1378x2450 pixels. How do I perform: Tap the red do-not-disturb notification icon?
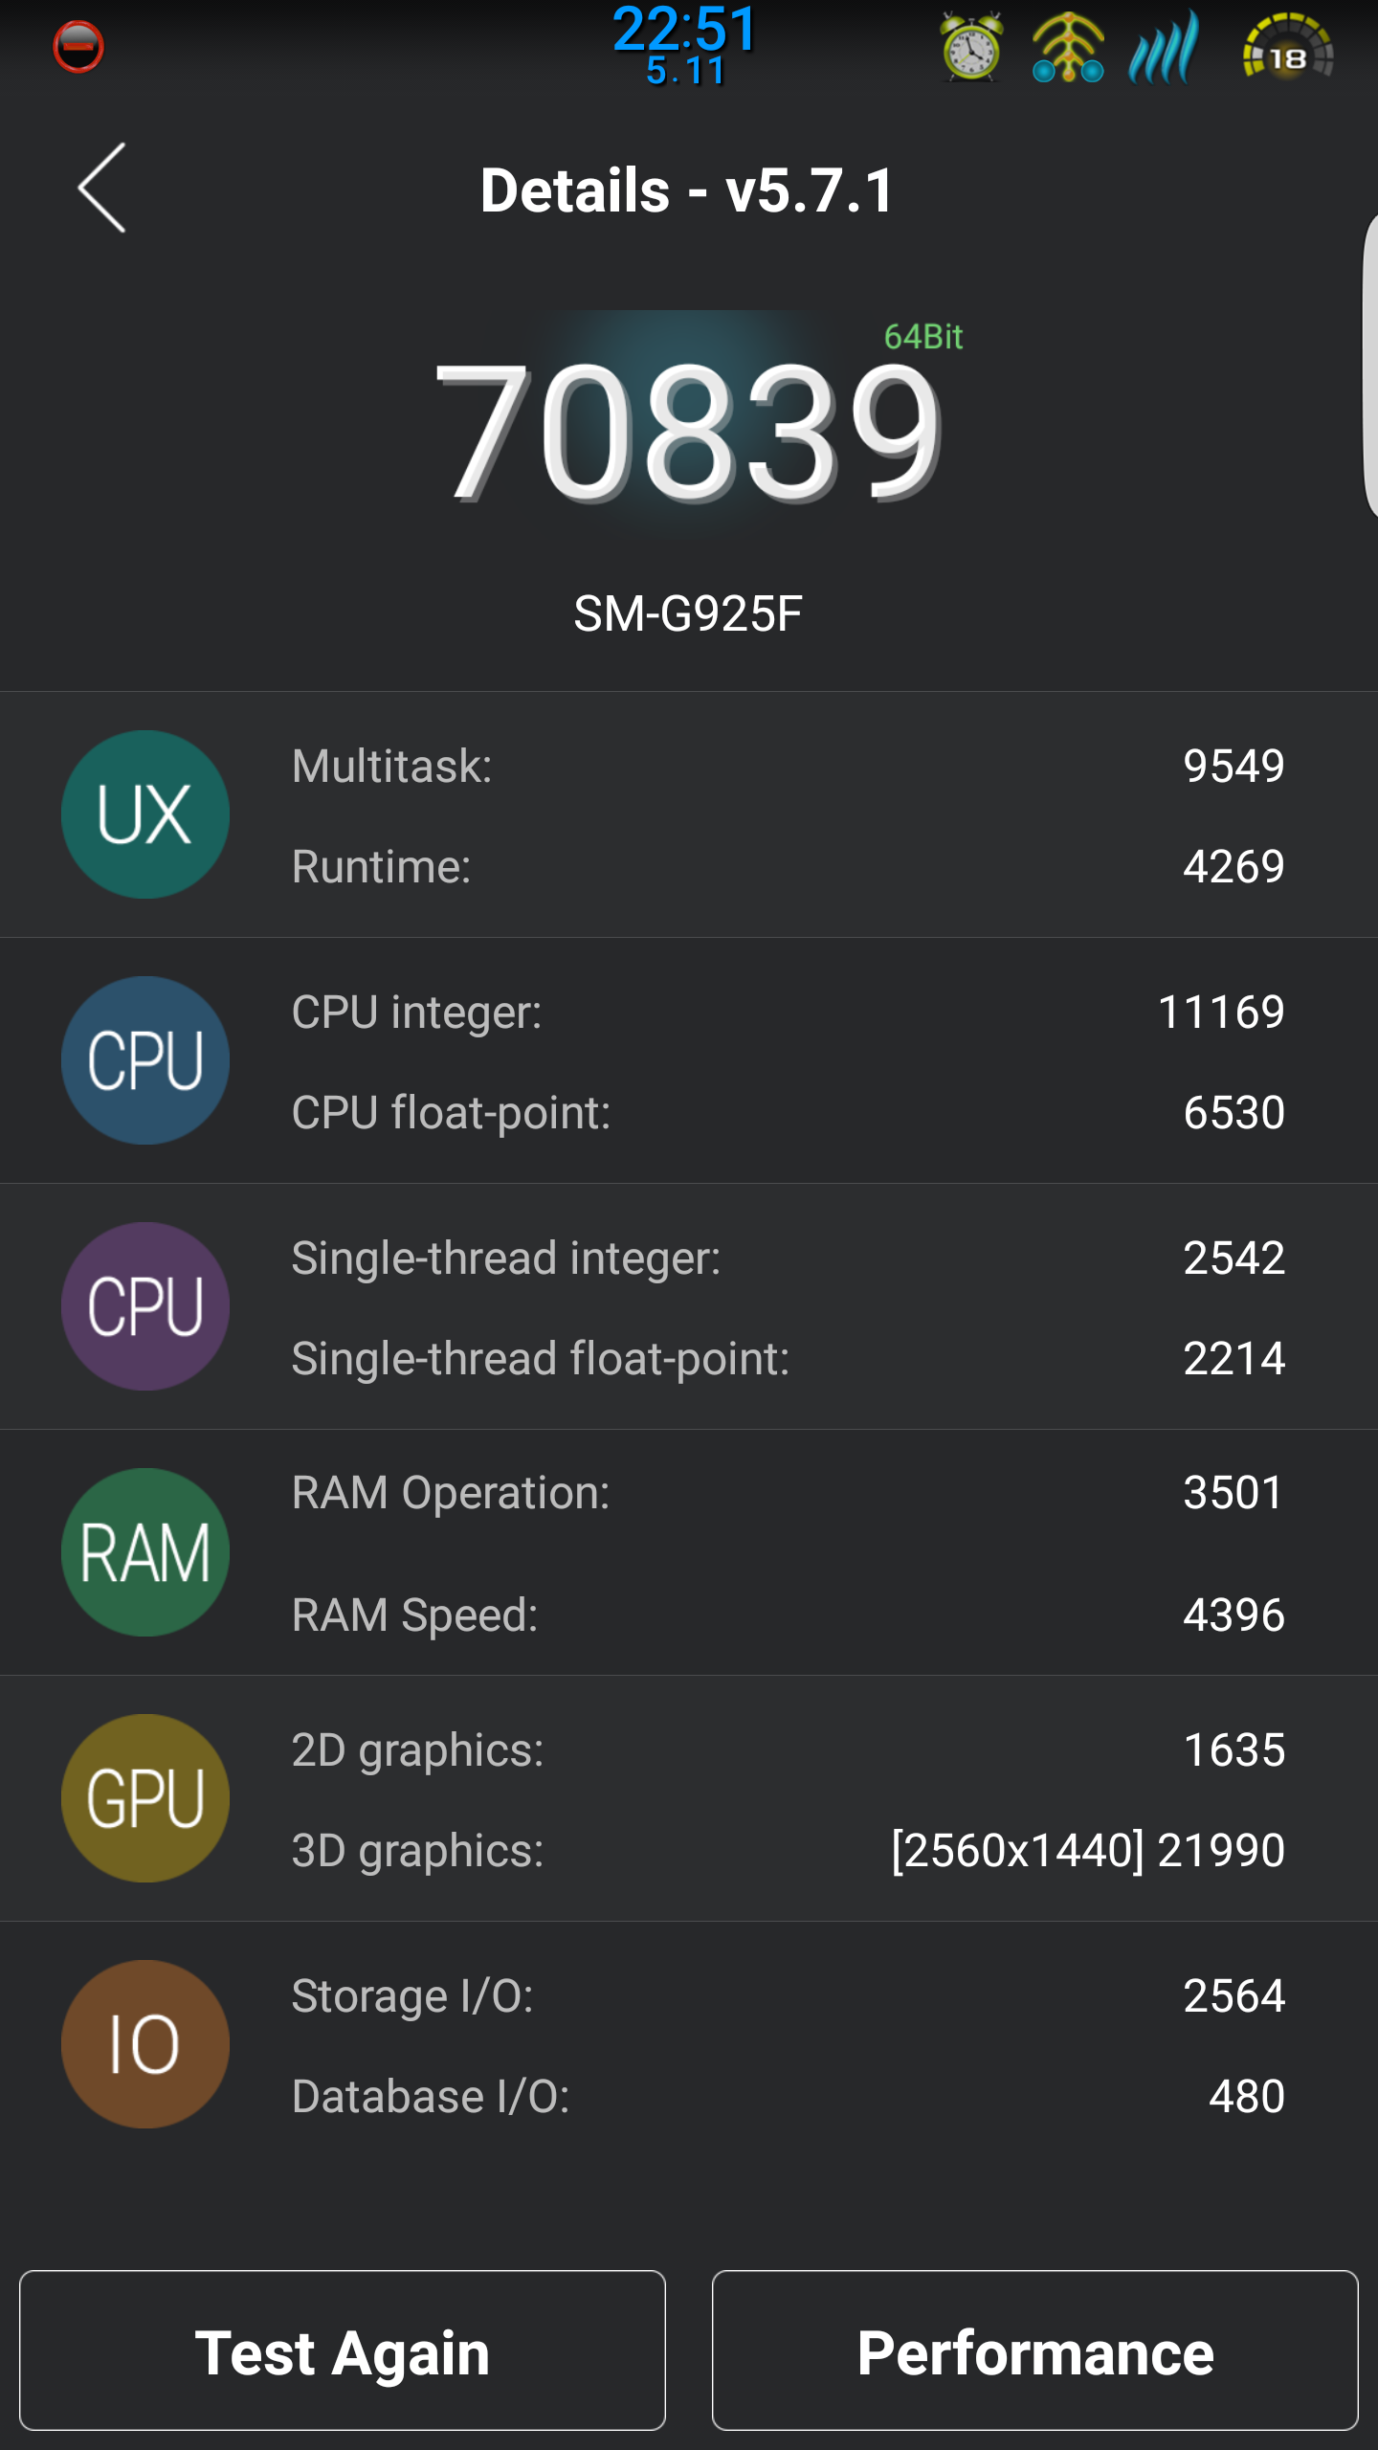(78, 47)
